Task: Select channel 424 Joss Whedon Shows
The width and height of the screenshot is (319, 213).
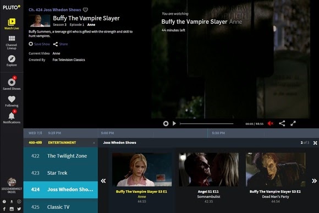Action: [61, 189]
